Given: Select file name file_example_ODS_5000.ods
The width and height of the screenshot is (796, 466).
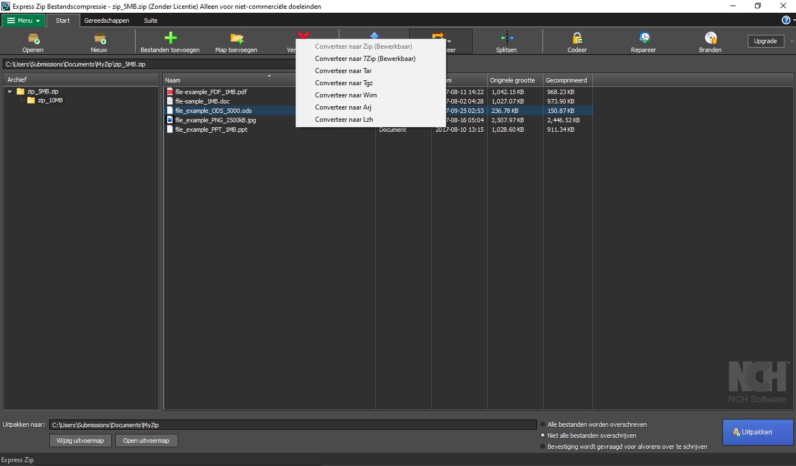Looking at the screenshot, I should click(213, 111).
